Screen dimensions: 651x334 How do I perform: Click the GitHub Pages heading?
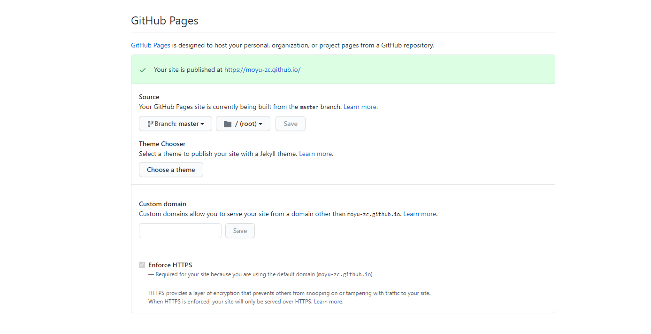coord(165,21)
